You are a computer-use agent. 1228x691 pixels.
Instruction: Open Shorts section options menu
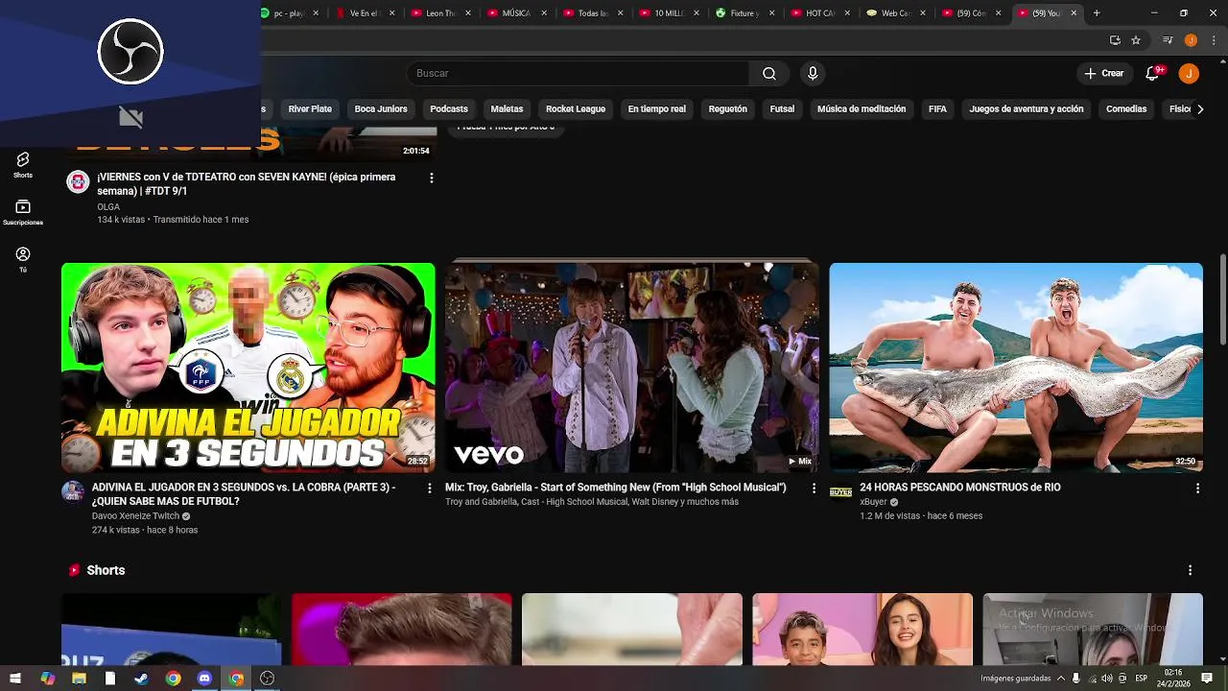[x=1190, y=570]
